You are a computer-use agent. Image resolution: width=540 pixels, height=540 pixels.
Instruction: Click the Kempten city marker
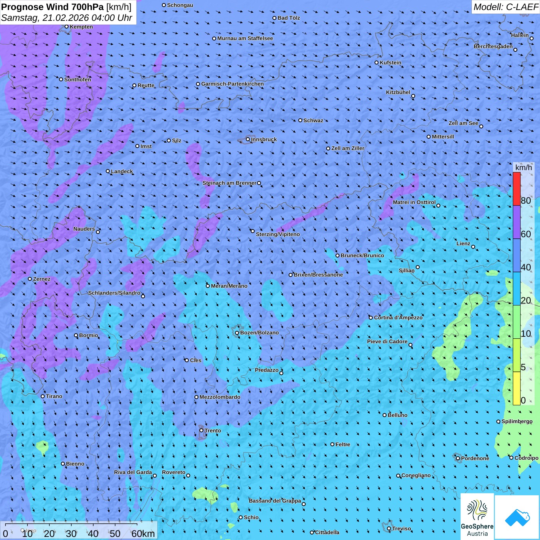point(67,27)
